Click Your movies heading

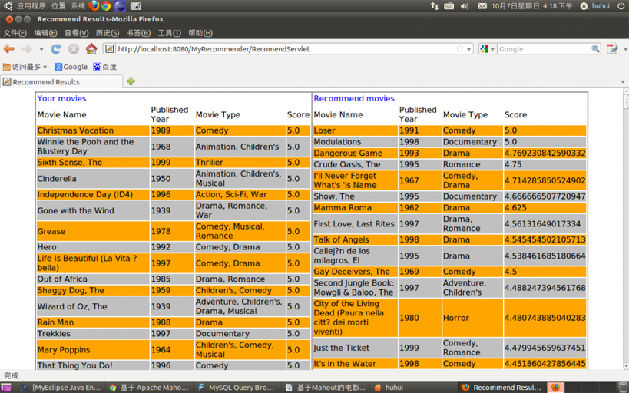pos(61,98)
